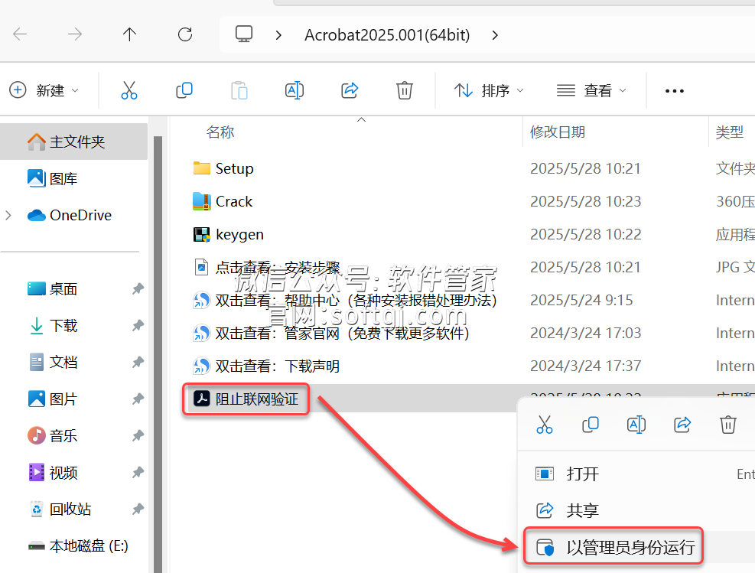The image size is (755, 573).
Task: Click the keygen file icon
Action: coord(201,235)
